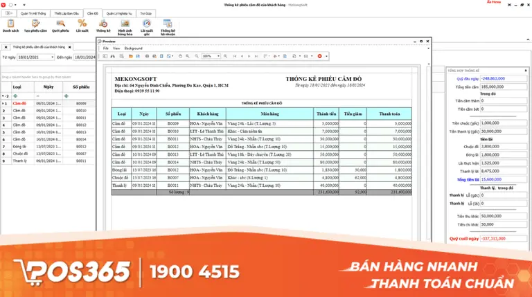Switch to Quản Lý Nghiệp Vụ tab

coord(119,14)
